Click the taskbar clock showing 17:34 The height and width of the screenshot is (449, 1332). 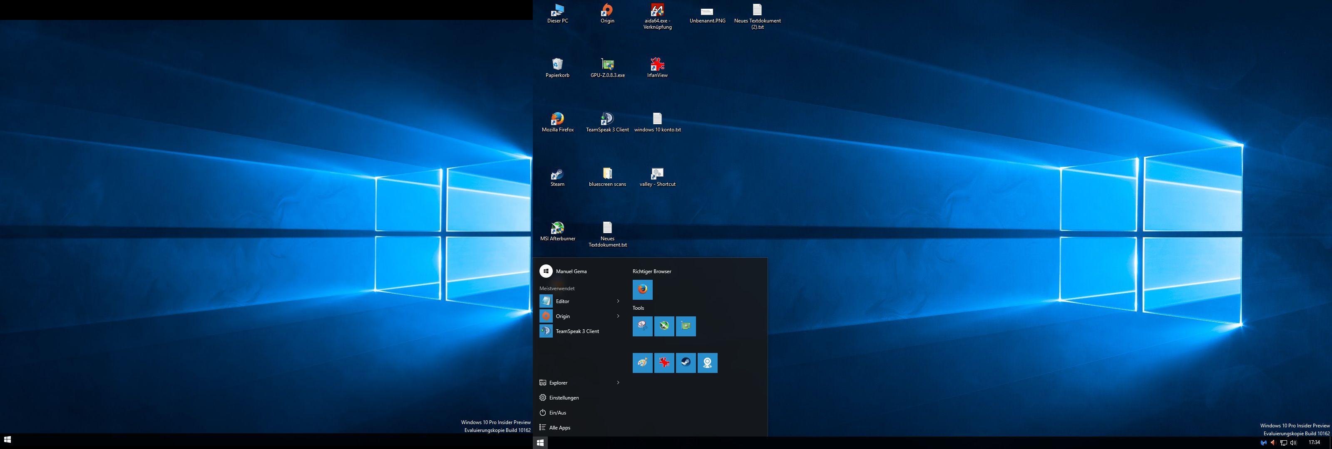(1314, 443)
